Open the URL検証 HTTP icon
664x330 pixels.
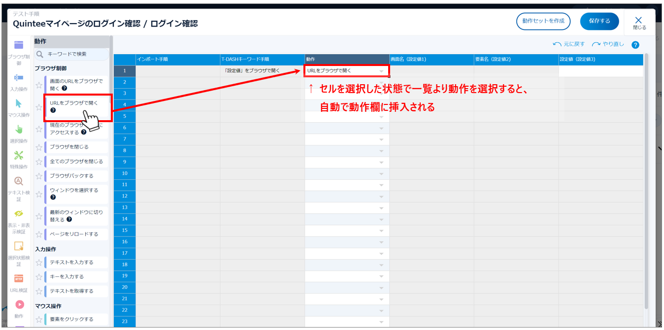(x=19, y=279)
